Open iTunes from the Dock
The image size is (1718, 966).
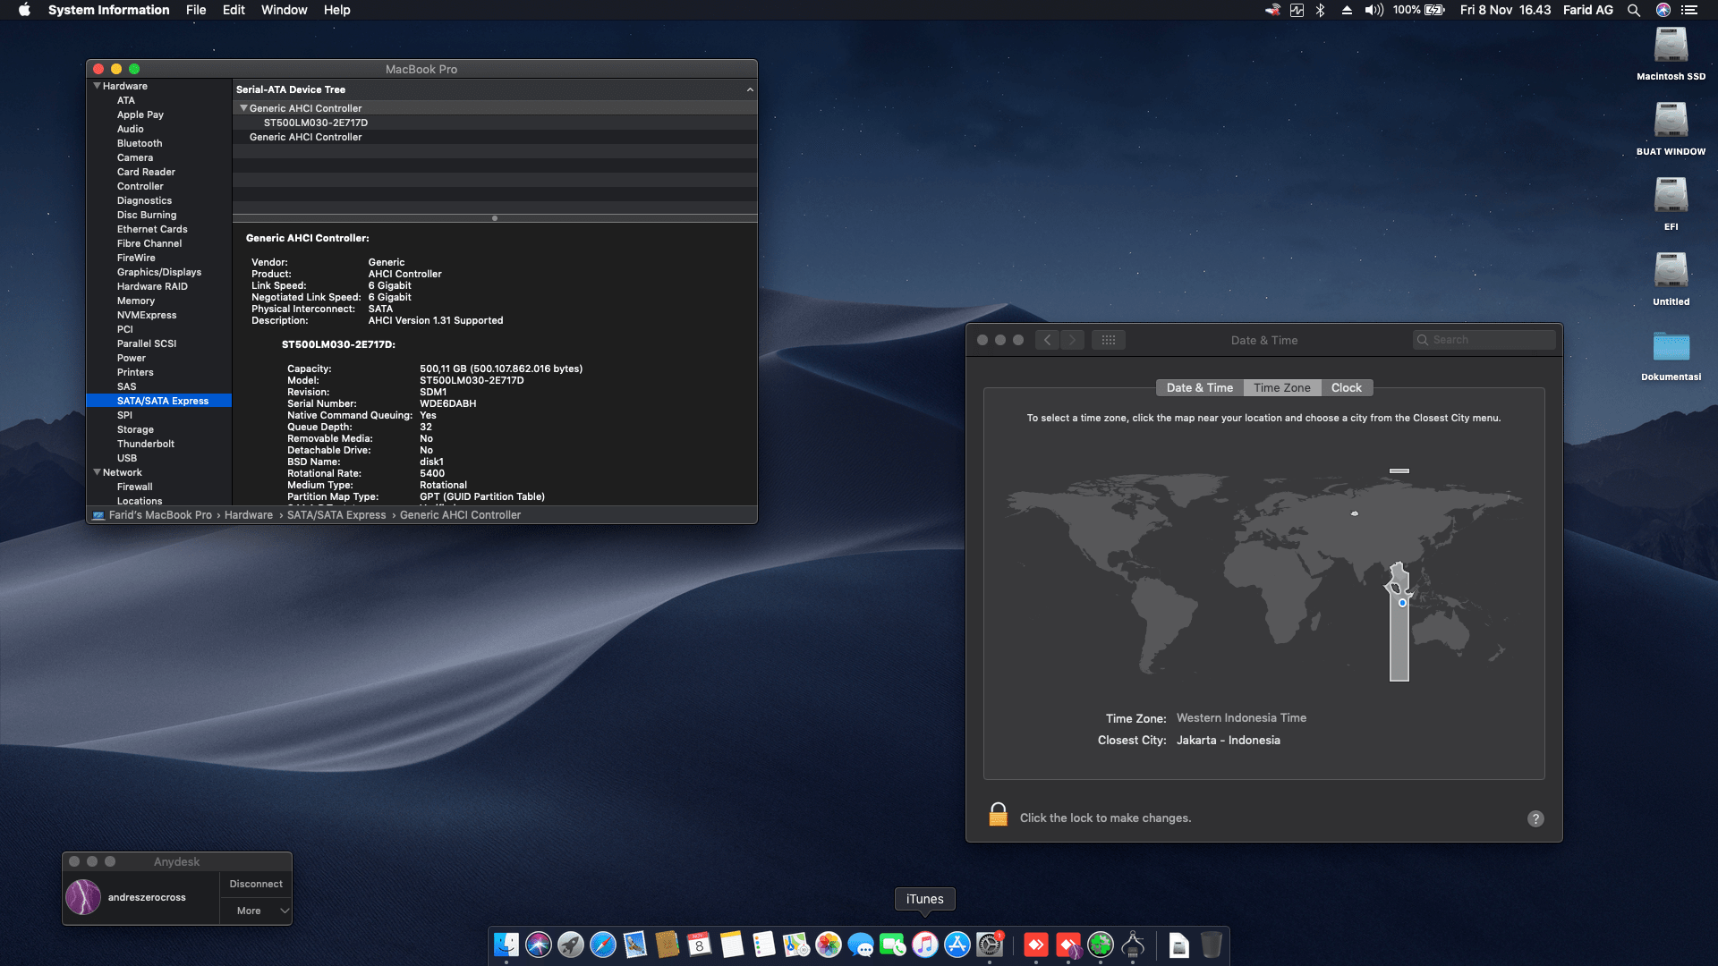925,945
